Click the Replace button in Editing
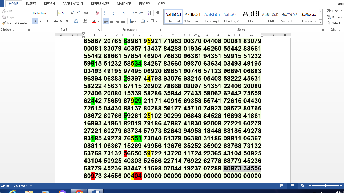Viewport: 344px width, 193px height. [x=335, y=17]
